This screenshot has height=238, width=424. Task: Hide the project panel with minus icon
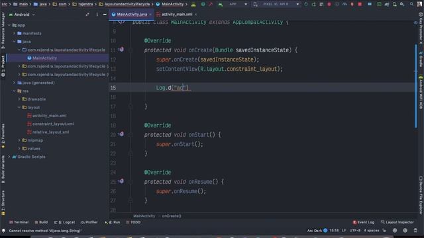tap(105, 15)
